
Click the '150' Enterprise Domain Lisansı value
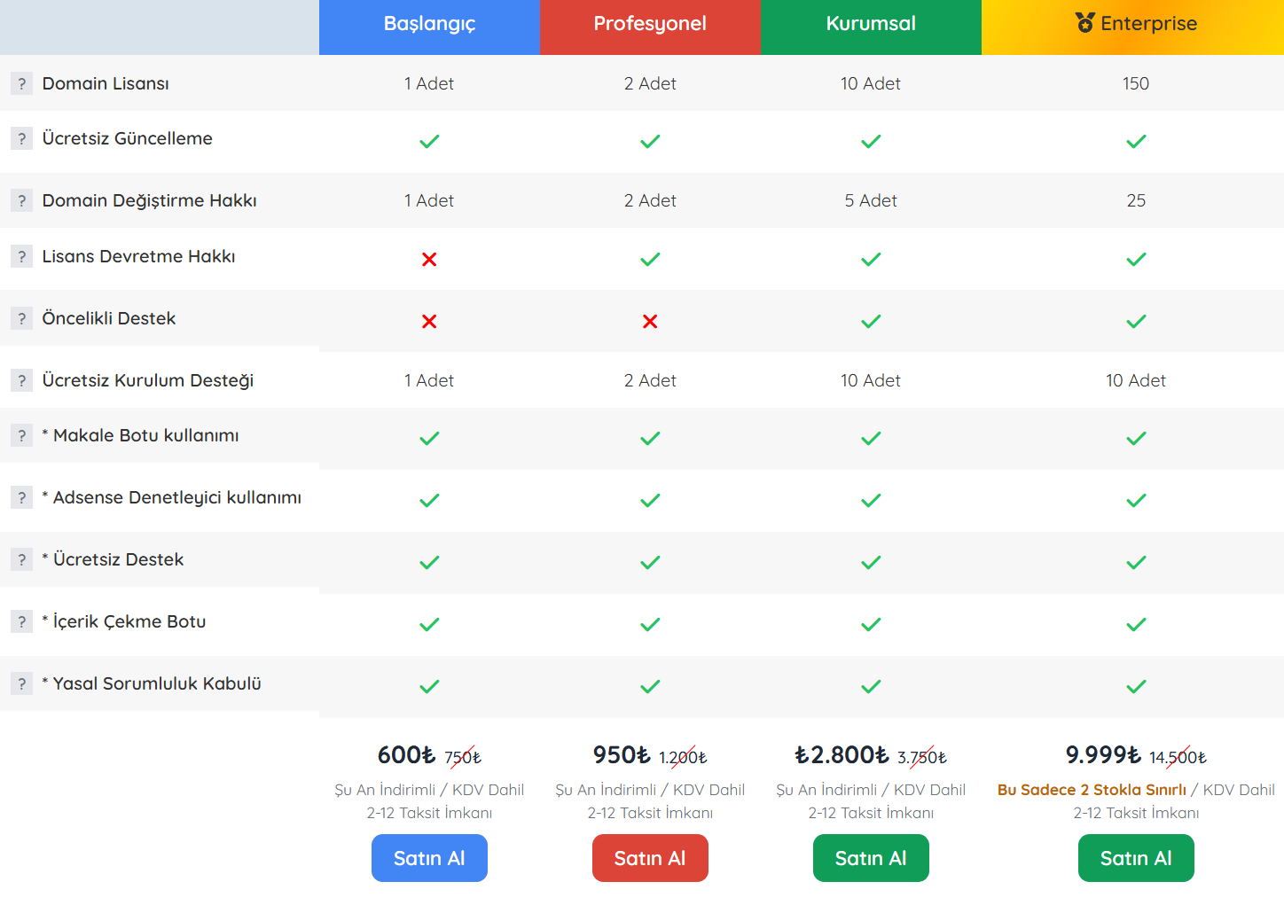pyautogui.click(x=1136, y=83)
